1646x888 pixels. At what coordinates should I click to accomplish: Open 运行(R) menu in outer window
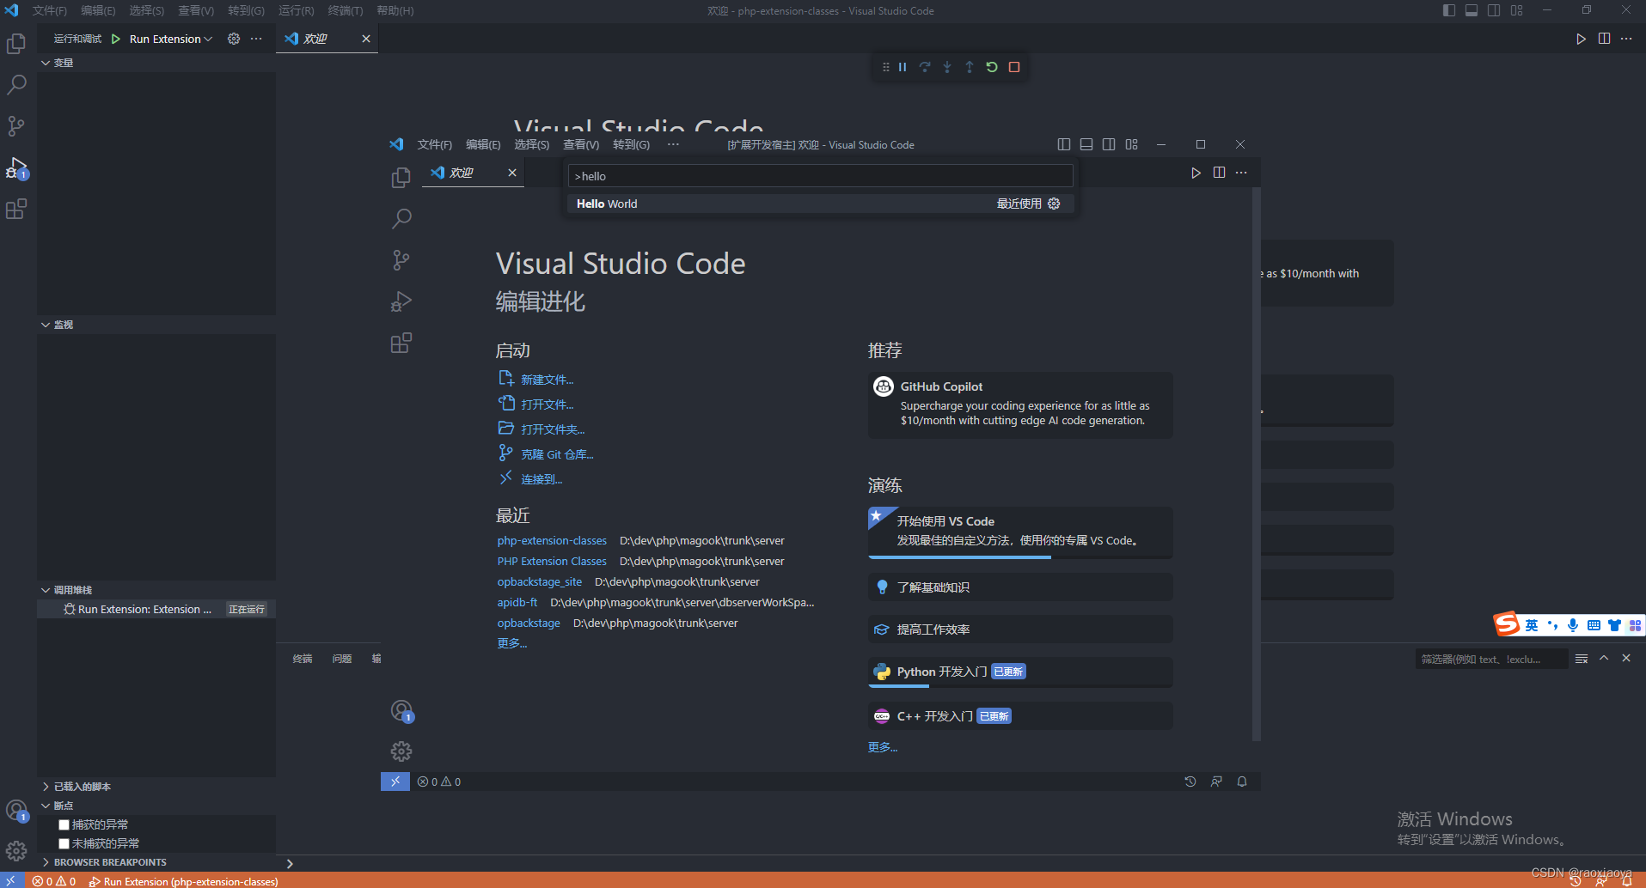296,10
